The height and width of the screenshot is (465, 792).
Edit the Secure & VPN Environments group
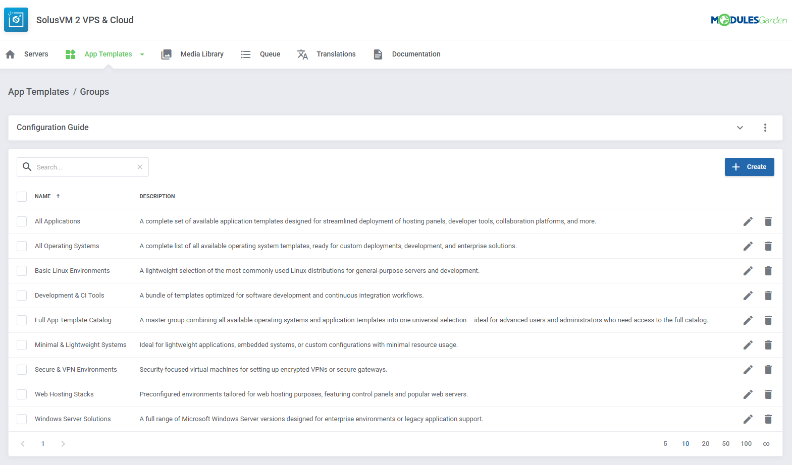748,370
